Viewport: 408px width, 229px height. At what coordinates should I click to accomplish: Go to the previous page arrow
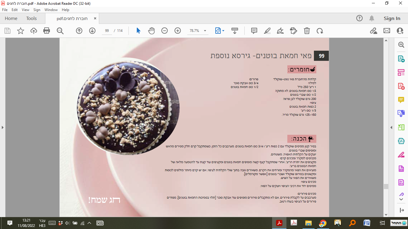coord(79,31)
